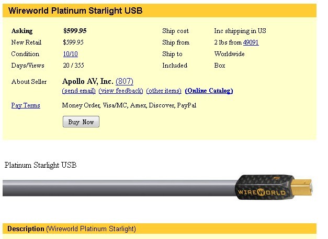Click the Wireworld USB cable image
The height and width of the screenshot is (239, 328).
(x=158, y=187)
